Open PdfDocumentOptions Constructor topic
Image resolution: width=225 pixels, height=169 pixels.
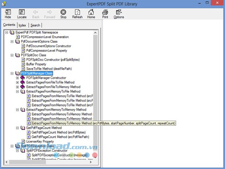coord(49,46)
